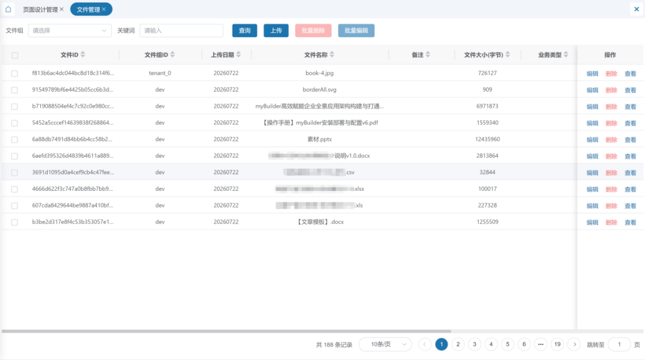The image size is (645, 360).
Task: Switch to the 页面设计管理 tab
Action: click(40, 9)
